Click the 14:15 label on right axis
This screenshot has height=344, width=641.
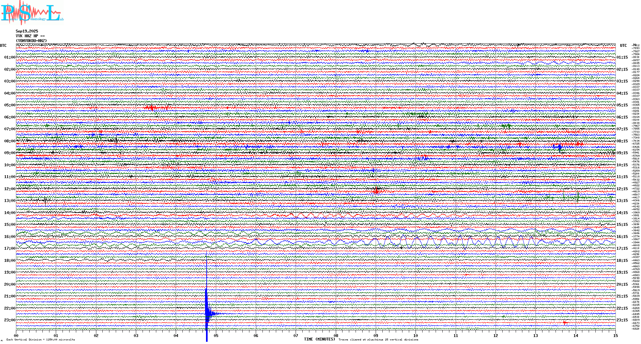coord(622,213)
